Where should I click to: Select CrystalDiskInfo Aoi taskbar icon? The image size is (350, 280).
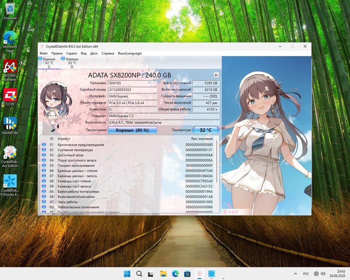199,274
